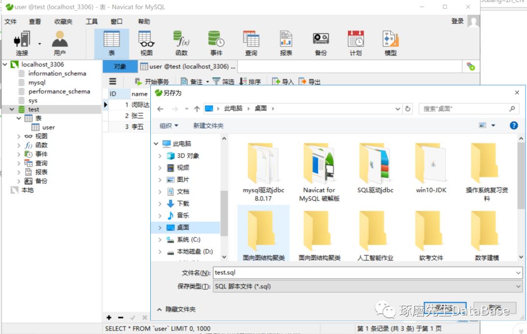Open the Connection toolbar icon in Navicat
Screen dimensions: 527x334
click(22, 43)
